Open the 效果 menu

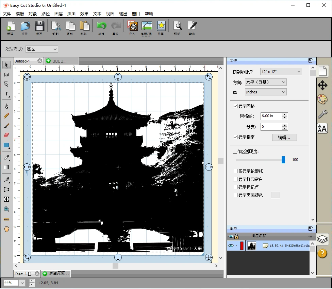point(84,14)
